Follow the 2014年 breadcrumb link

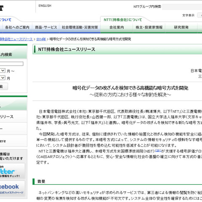point(41,39)
